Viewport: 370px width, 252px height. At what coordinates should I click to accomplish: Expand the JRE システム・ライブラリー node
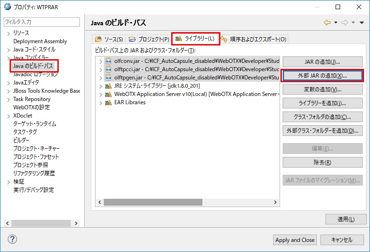click(101, 86)
